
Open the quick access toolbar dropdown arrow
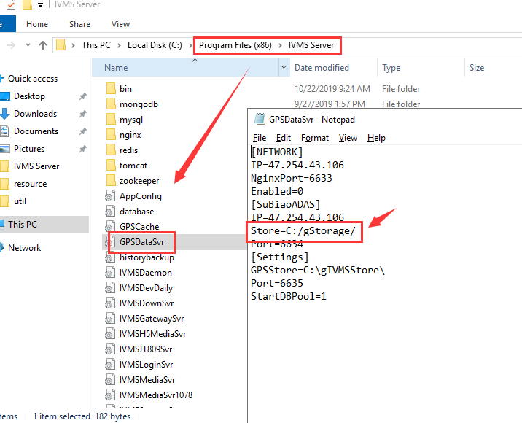[40, 5]
